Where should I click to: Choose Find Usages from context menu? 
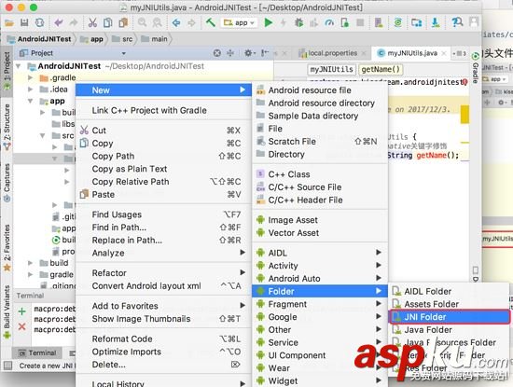coord(163,214)
